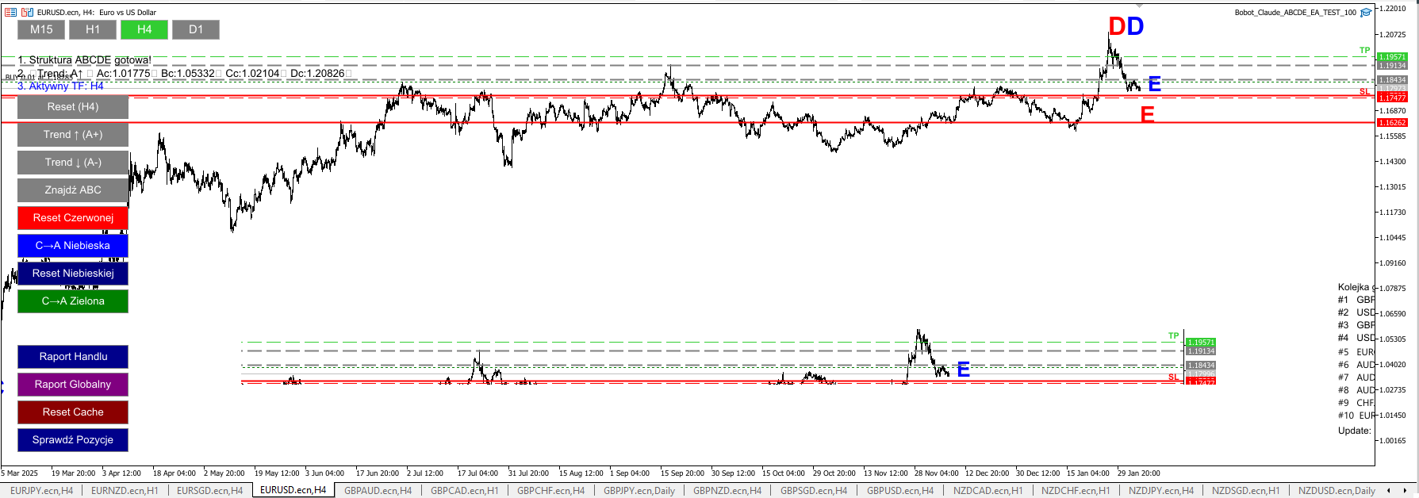The height and width of the screenshot is (498, 1419).
Task: Open the NZDJPY.ecn,H4 chart tab
Action: (x=1161, y=491)
